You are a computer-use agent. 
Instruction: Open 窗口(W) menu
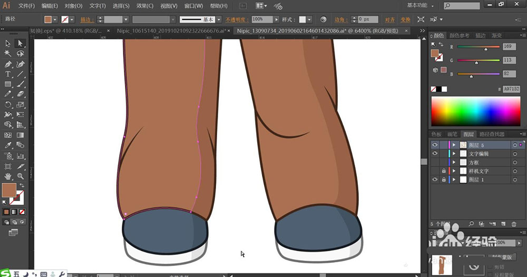pyautogui.click(x=193, y=6)
